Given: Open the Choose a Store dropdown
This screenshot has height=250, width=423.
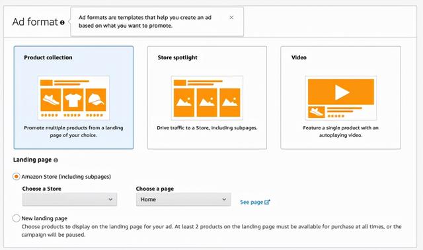Looking at the screenshot, I should coord(69,199).
